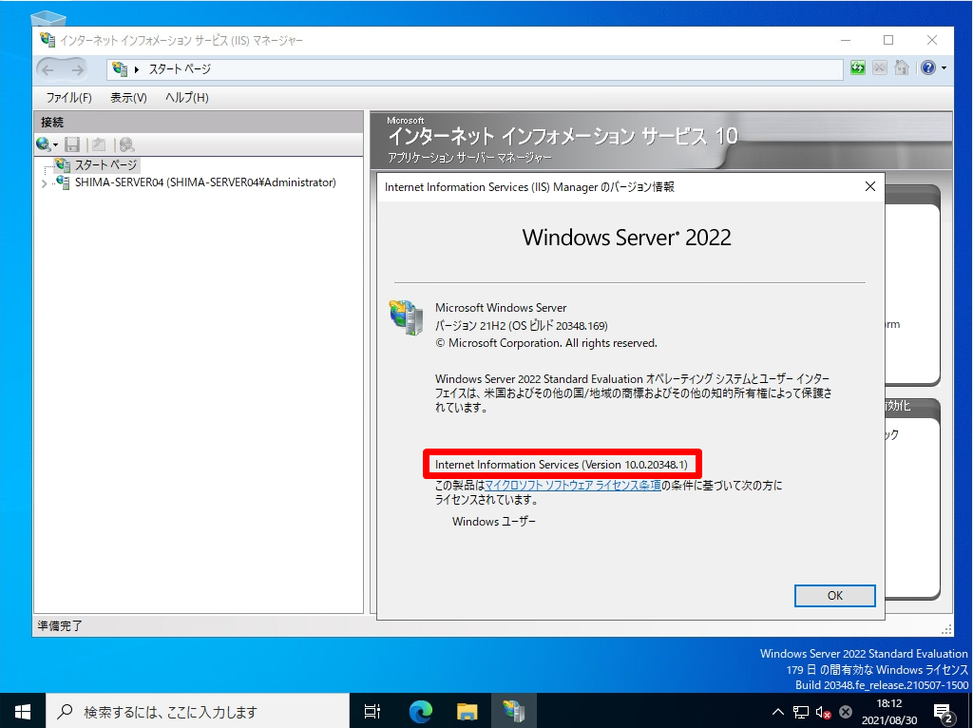973x728 pixels.
Task: Click the Create New Connection globe icon
Action: (43, 144)
